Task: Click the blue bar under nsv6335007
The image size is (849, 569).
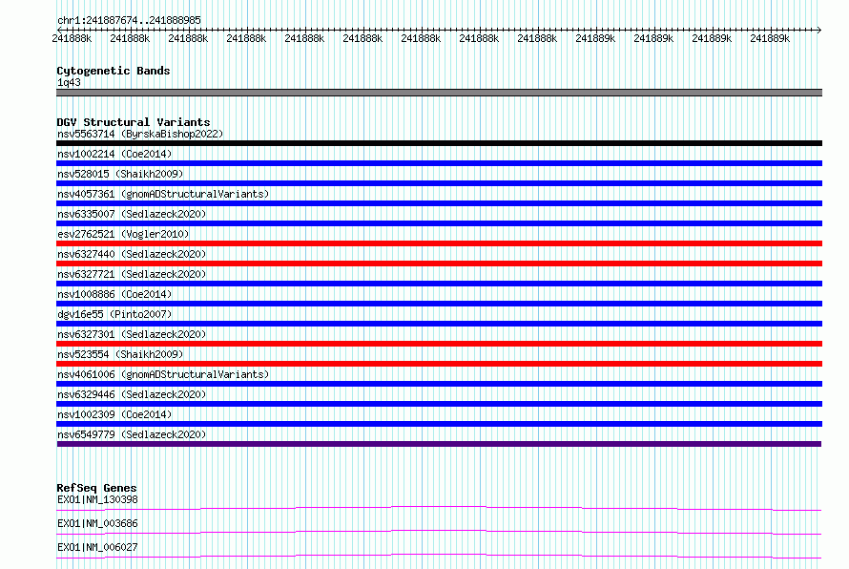Action: (x=439, y=223)
